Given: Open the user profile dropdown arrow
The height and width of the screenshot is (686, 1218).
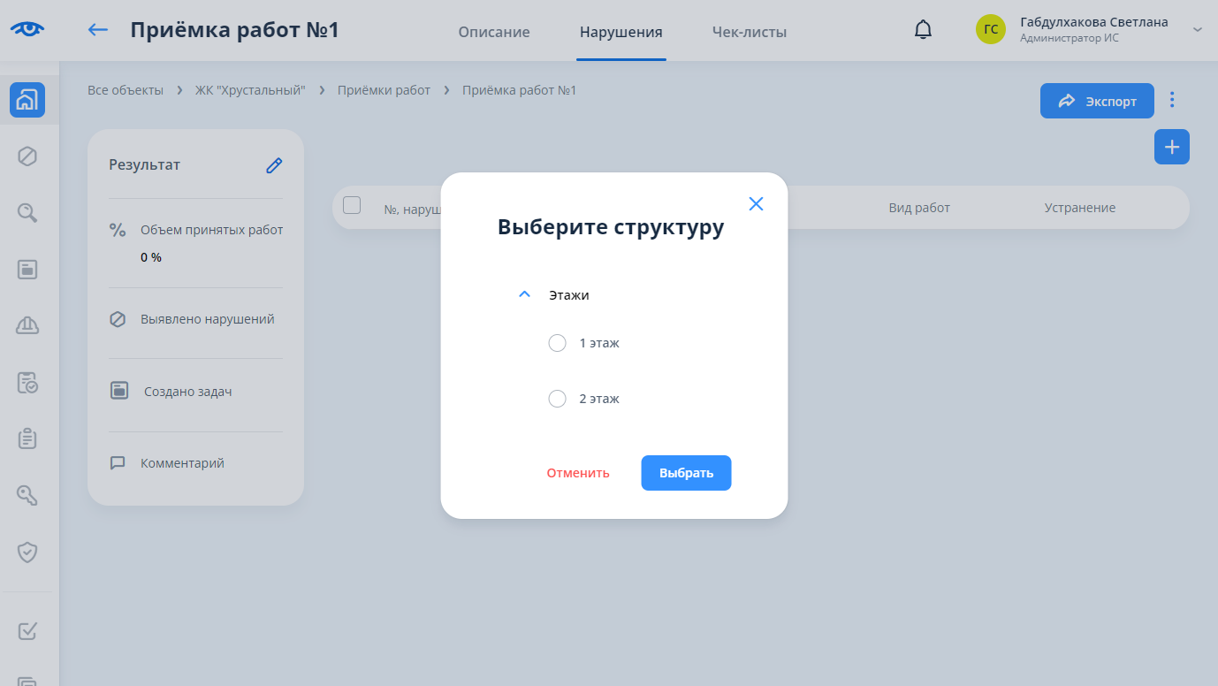Looking at the screenshot, I should coord(1198,30).
